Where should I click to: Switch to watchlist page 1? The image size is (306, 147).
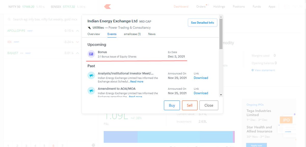click(8, 145)
